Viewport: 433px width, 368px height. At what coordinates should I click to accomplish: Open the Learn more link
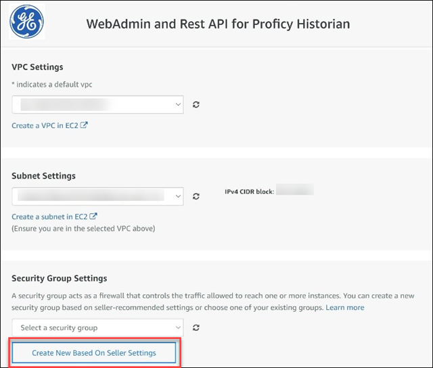(x=345, y=308)
